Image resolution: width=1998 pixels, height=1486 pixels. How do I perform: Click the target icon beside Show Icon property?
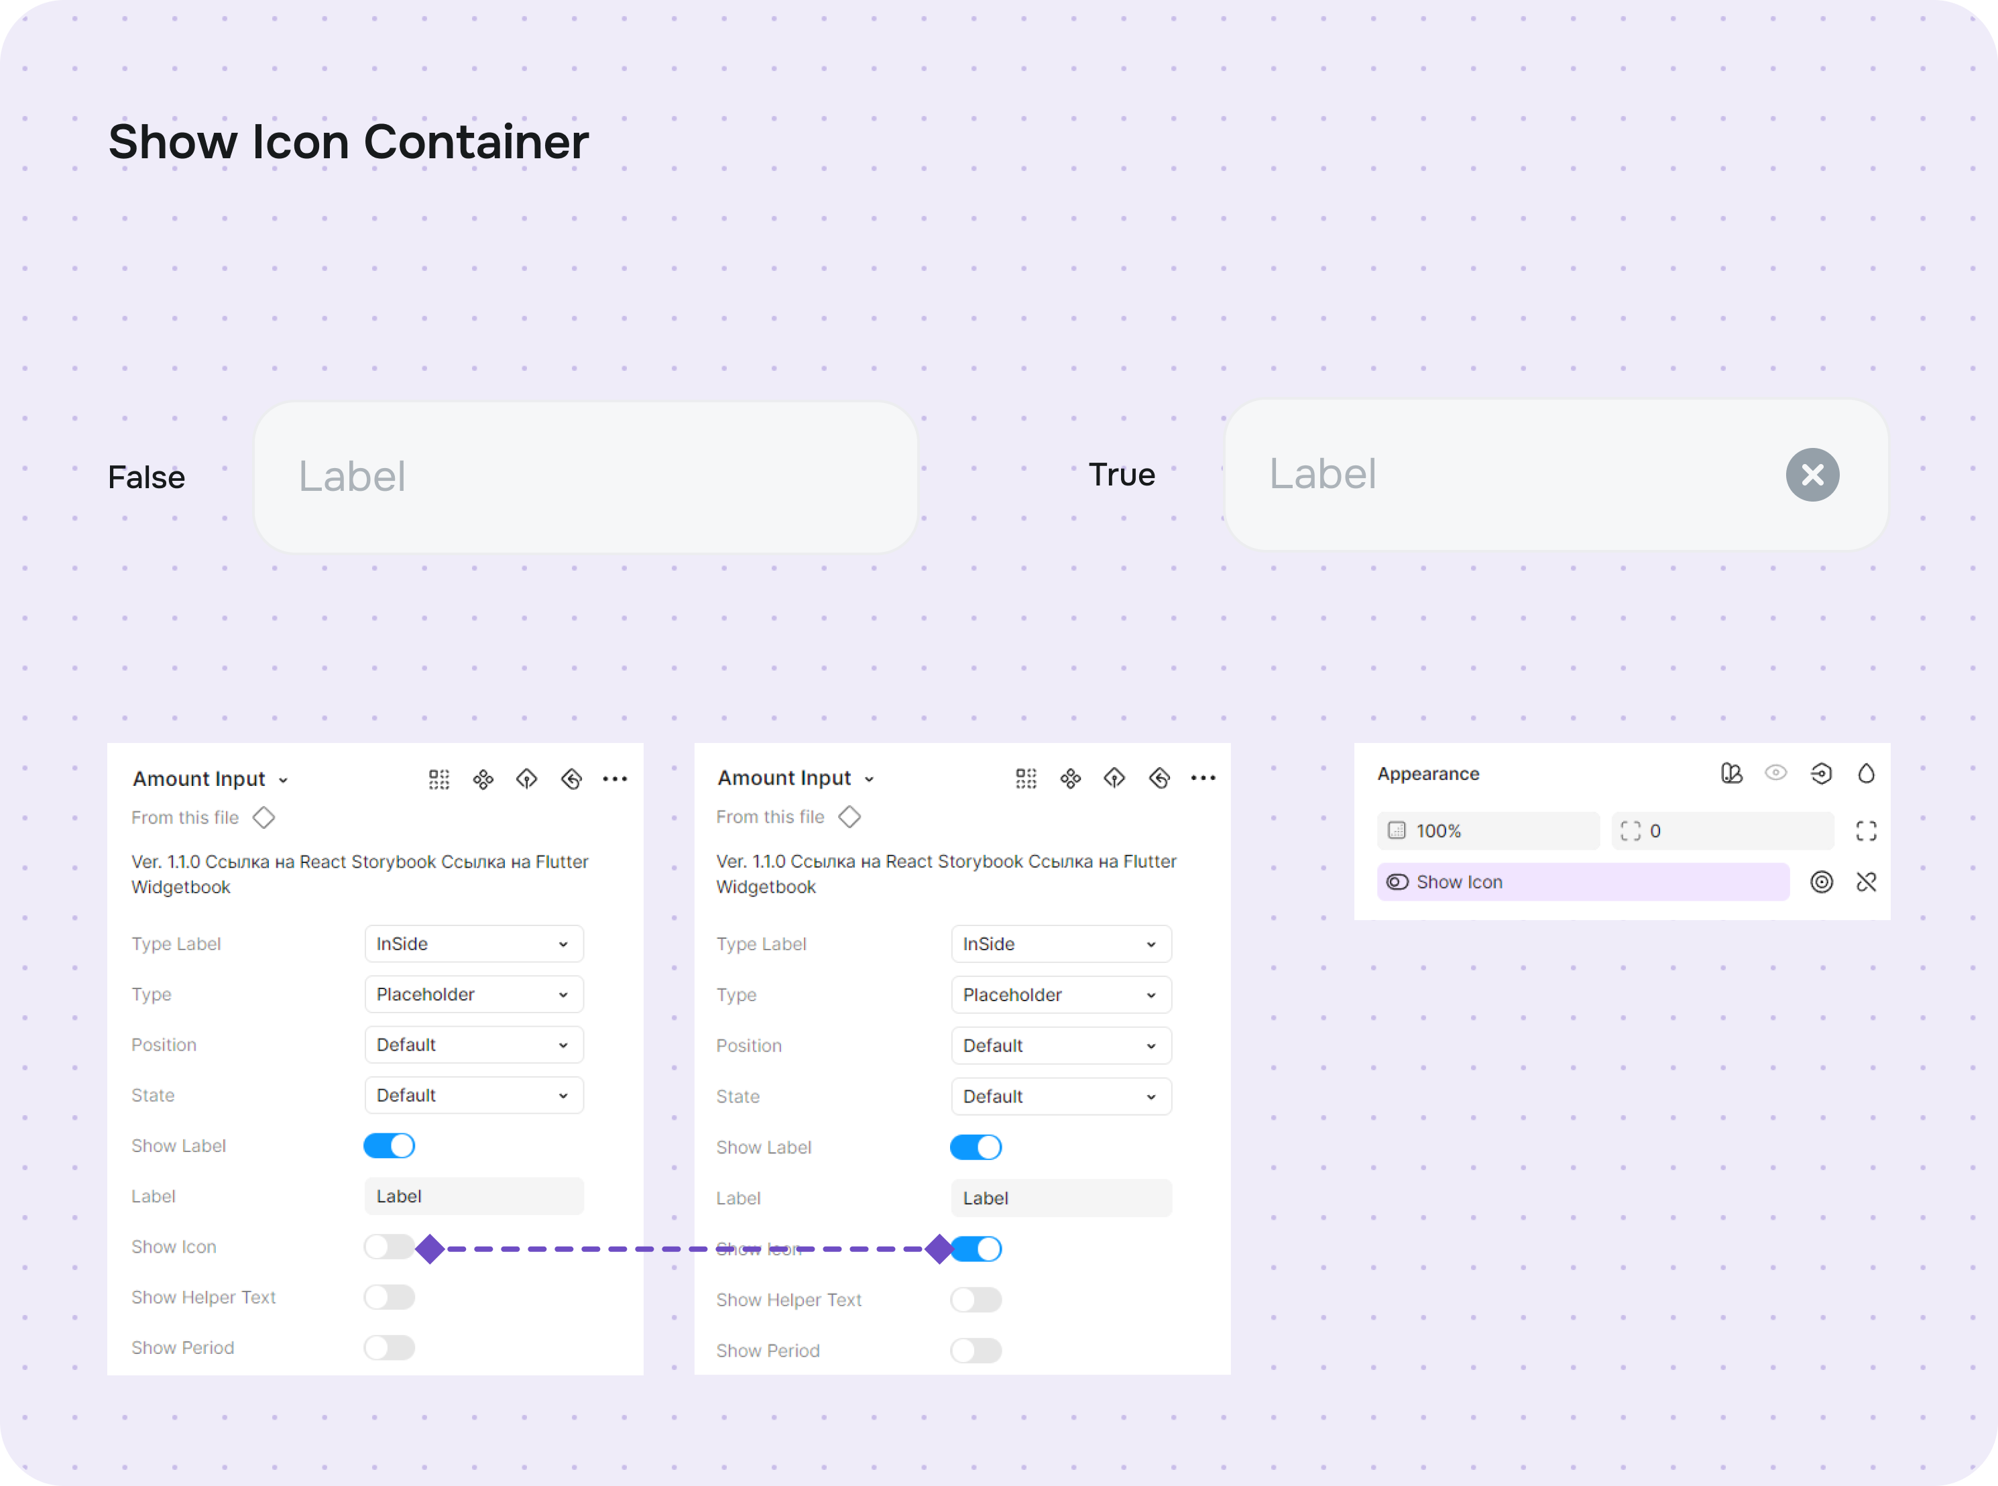pos(1821,882)
